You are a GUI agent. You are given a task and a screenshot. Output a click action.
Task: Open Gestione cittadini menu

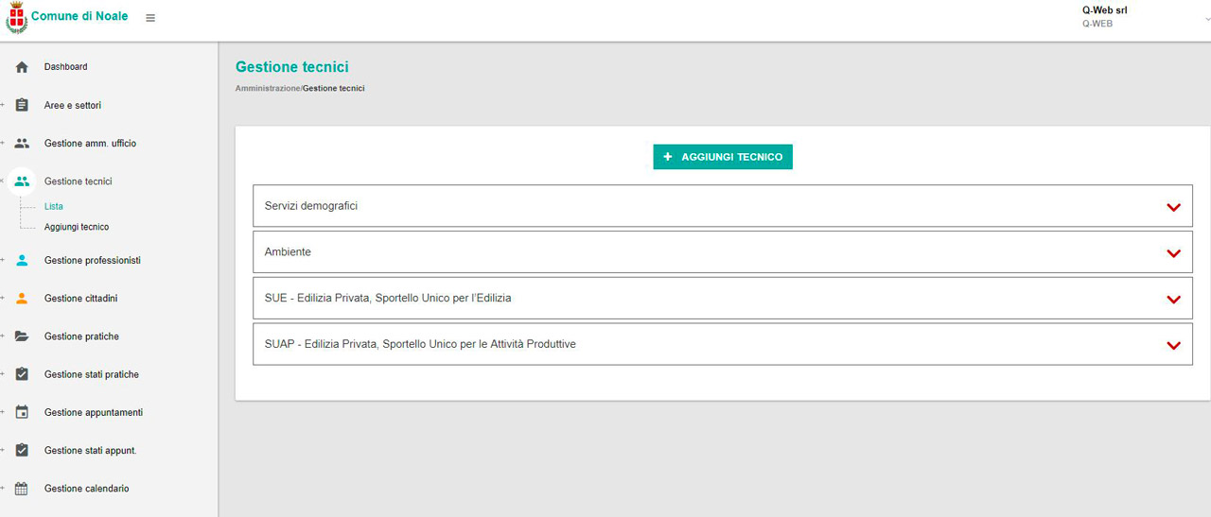(80, 299)
